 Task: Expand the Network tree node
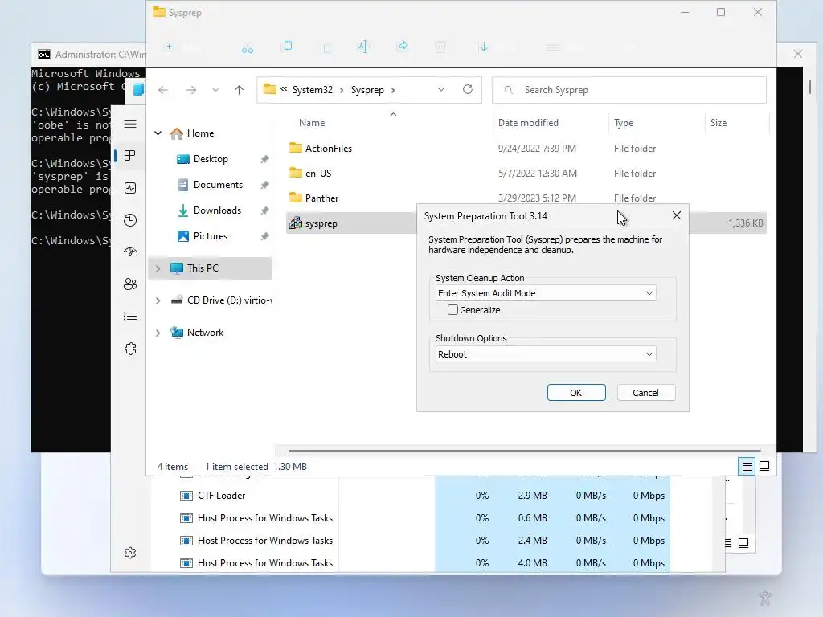pyautogui.click(x=158, y=333)
